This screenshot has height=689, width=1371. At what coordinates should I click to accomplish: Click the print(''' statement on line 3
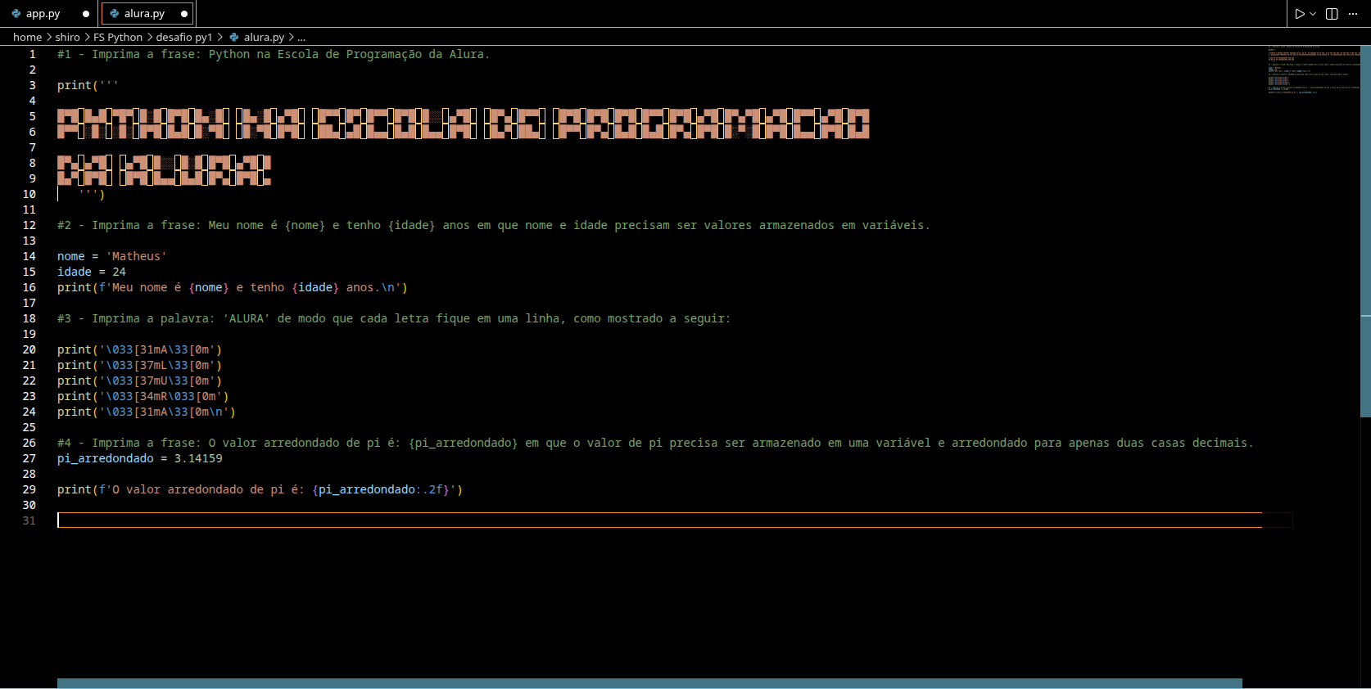[x=88, y=85]
